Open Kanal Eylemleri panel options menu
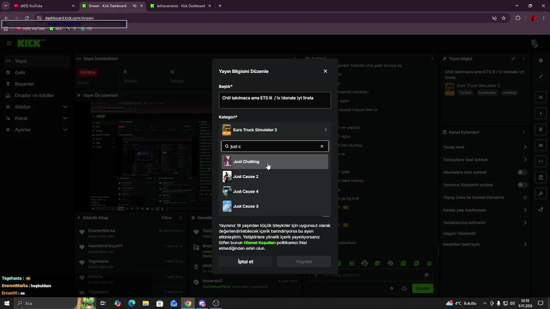Screen dimensions: 550x309 (524, 132)
